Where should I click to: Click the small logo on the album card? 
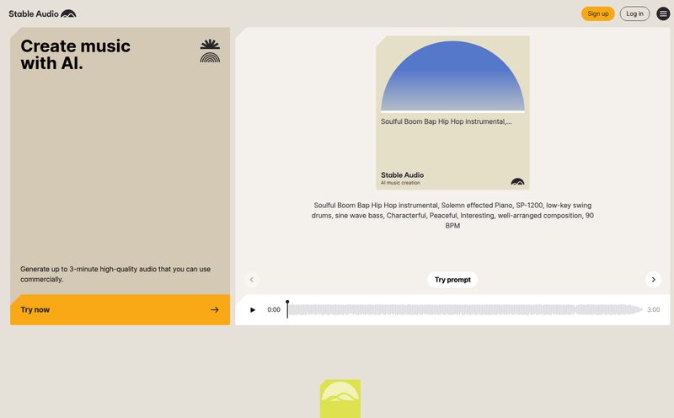click(x=517, y=181)
